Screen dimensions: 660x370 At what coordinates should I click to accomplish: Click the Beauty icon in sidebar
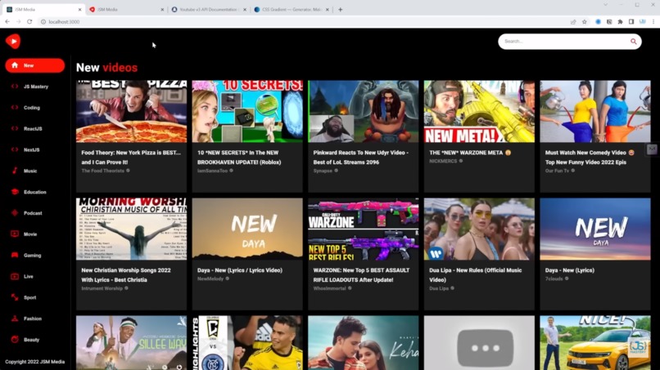tap(15, 339)
